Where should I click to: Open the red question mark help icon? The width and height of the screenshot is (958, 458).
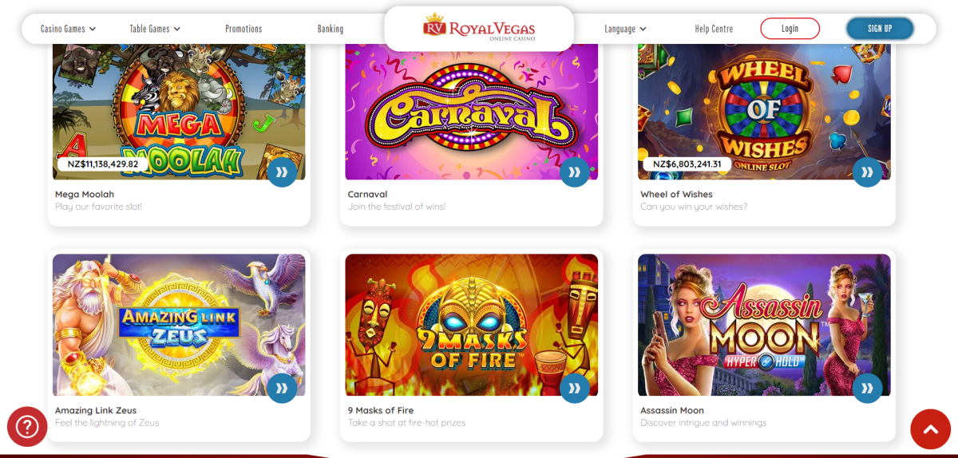tap(27, 427)
